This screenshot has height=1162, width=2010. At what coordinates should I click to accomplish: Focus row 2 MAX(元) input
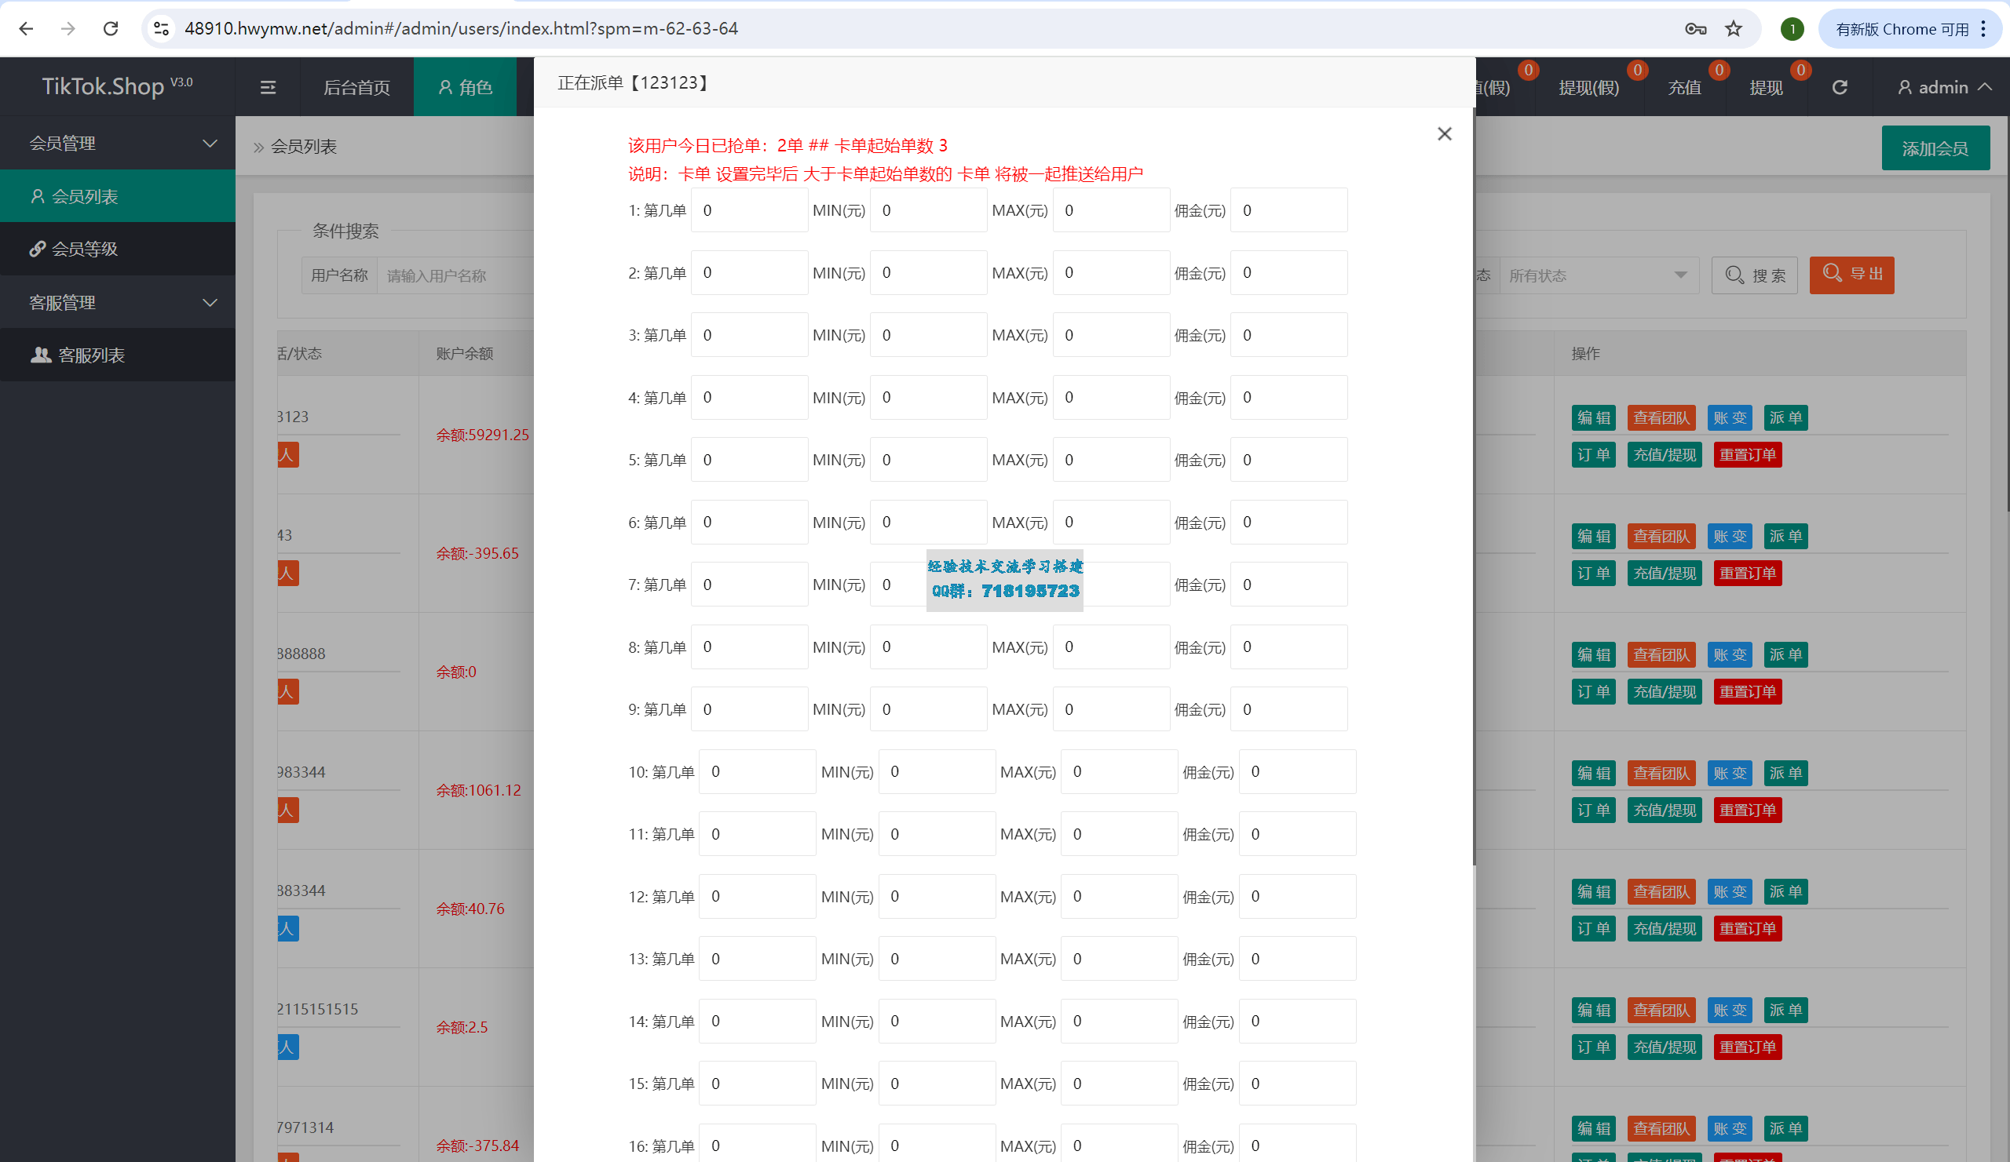[x=1111, y=272]
